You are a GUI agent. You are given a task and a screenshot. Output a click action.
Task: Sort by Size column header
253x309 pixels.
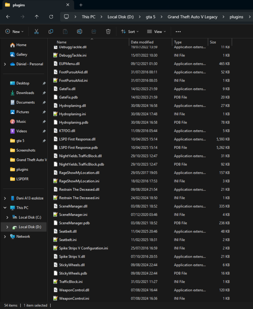click(x=213, y=42)
